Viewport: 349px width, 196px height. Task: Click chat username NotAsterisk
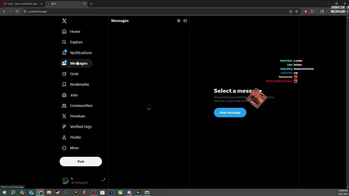285,77
